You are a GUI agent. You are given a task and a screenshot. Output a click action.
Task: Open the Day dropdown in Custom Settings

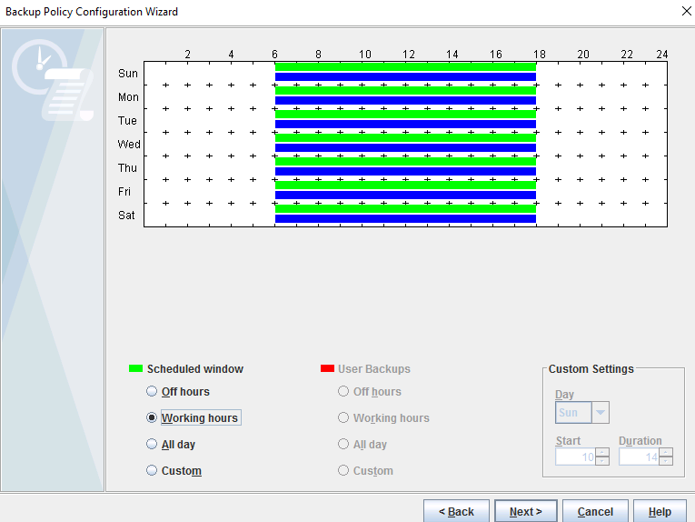click(600, 413)
